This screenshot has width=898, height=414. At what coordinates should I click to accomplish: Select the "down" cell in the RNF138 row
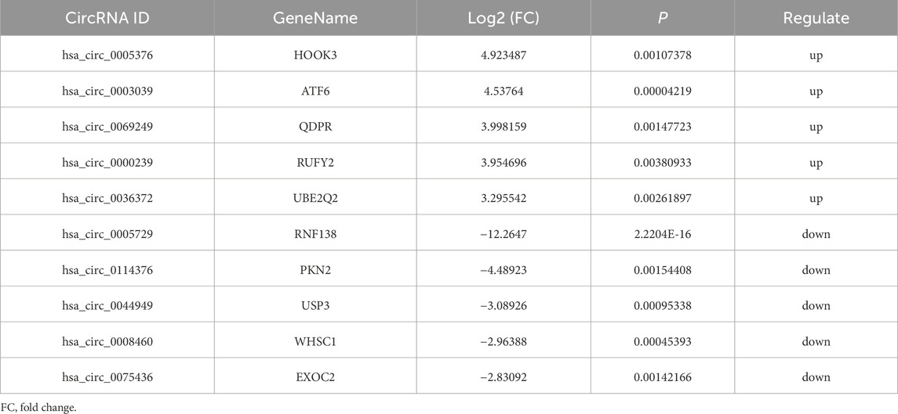(x=816, y=234)
